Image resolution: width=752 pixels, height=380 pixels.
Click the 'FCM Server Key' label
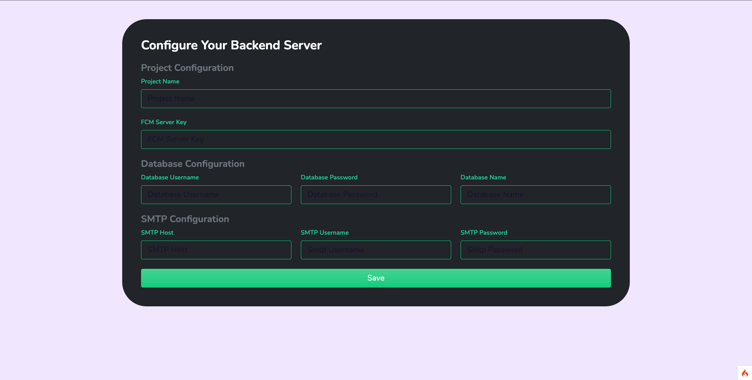(164, 122)
